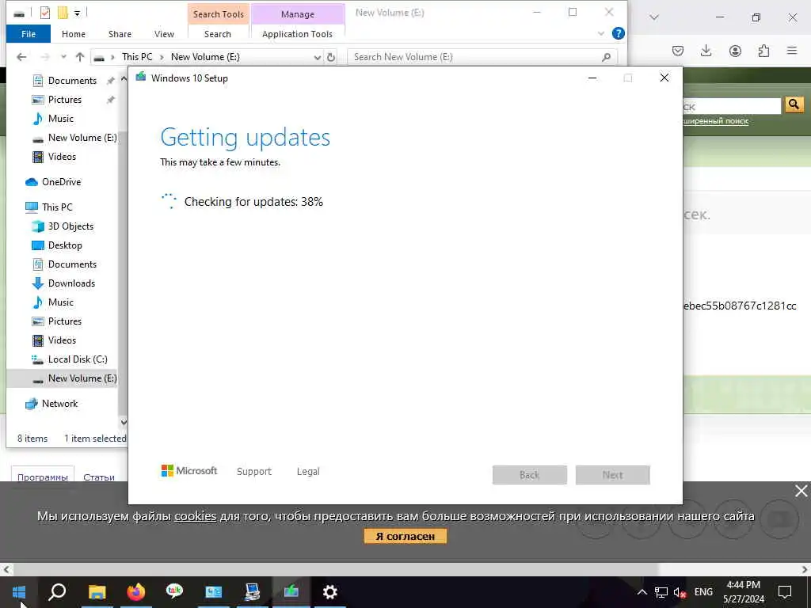The height and width of the screenshot is (608, 811).
Task: Open the Settings gear on taskbar
Action: click(x=329, y=592)
